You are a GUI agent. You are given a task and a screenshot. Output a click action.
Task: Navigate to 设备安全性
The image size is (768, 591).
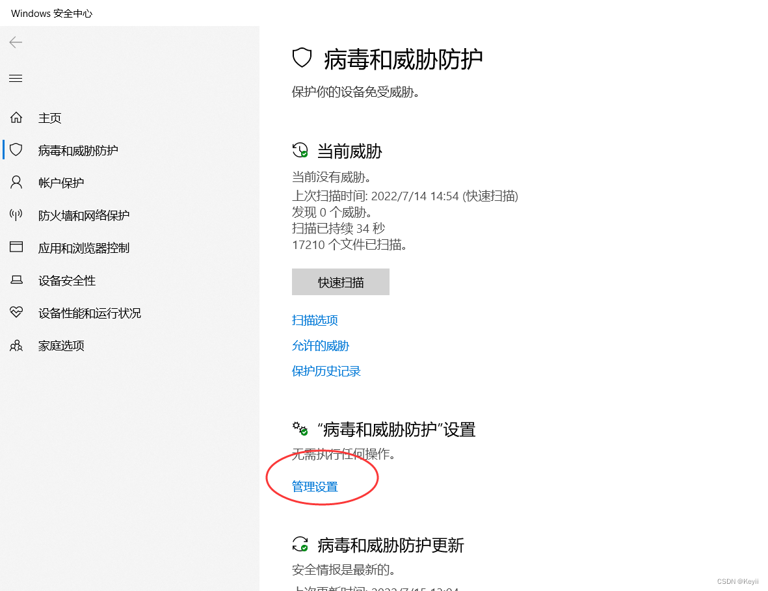pos(67,281)
